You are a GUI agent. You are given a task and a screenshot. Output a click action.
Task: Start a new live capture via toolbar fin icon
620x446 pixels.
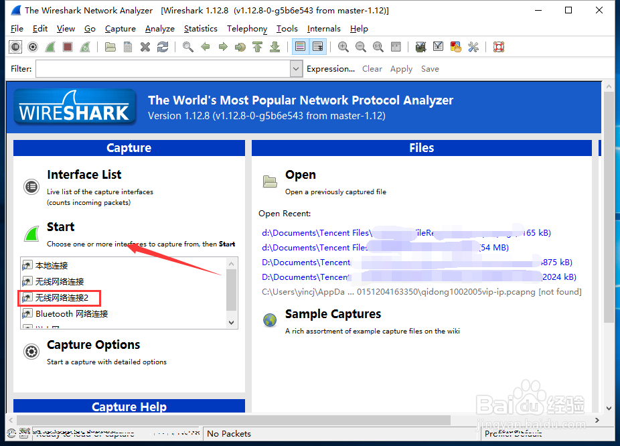(x=50, y=47)
